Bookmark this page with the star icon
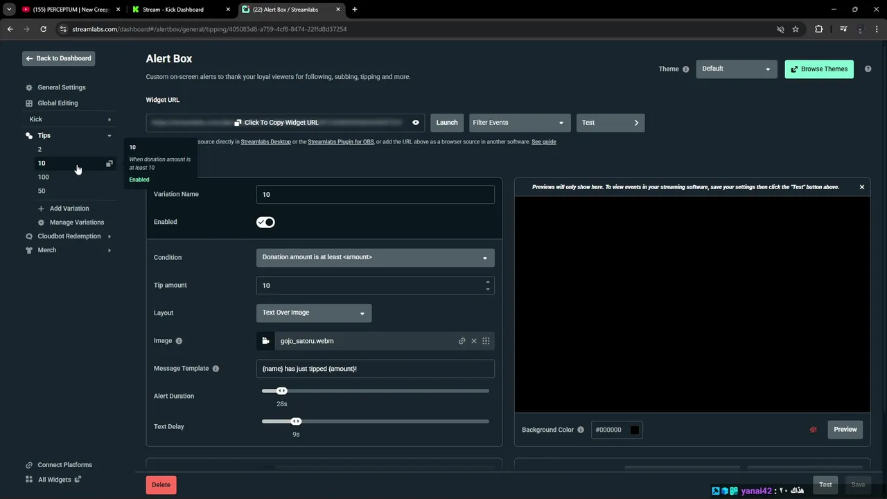 coord(796,29)
